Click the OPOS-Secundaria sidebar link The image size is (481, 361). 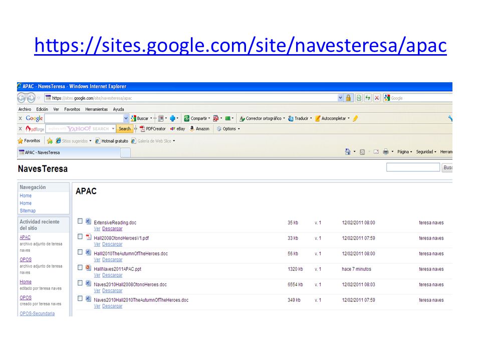37,313
